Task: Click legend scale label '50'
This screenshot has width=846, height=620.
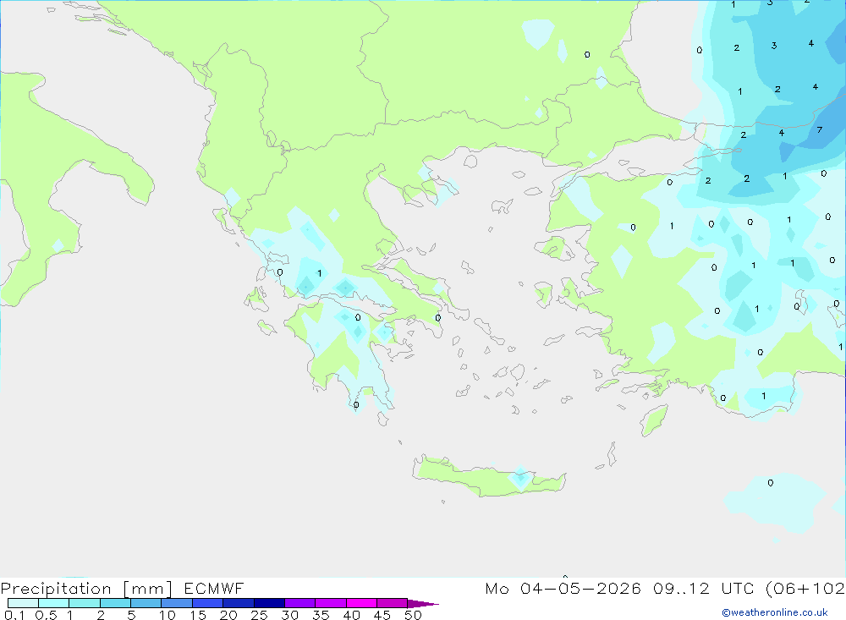Action: coord(413,615)
